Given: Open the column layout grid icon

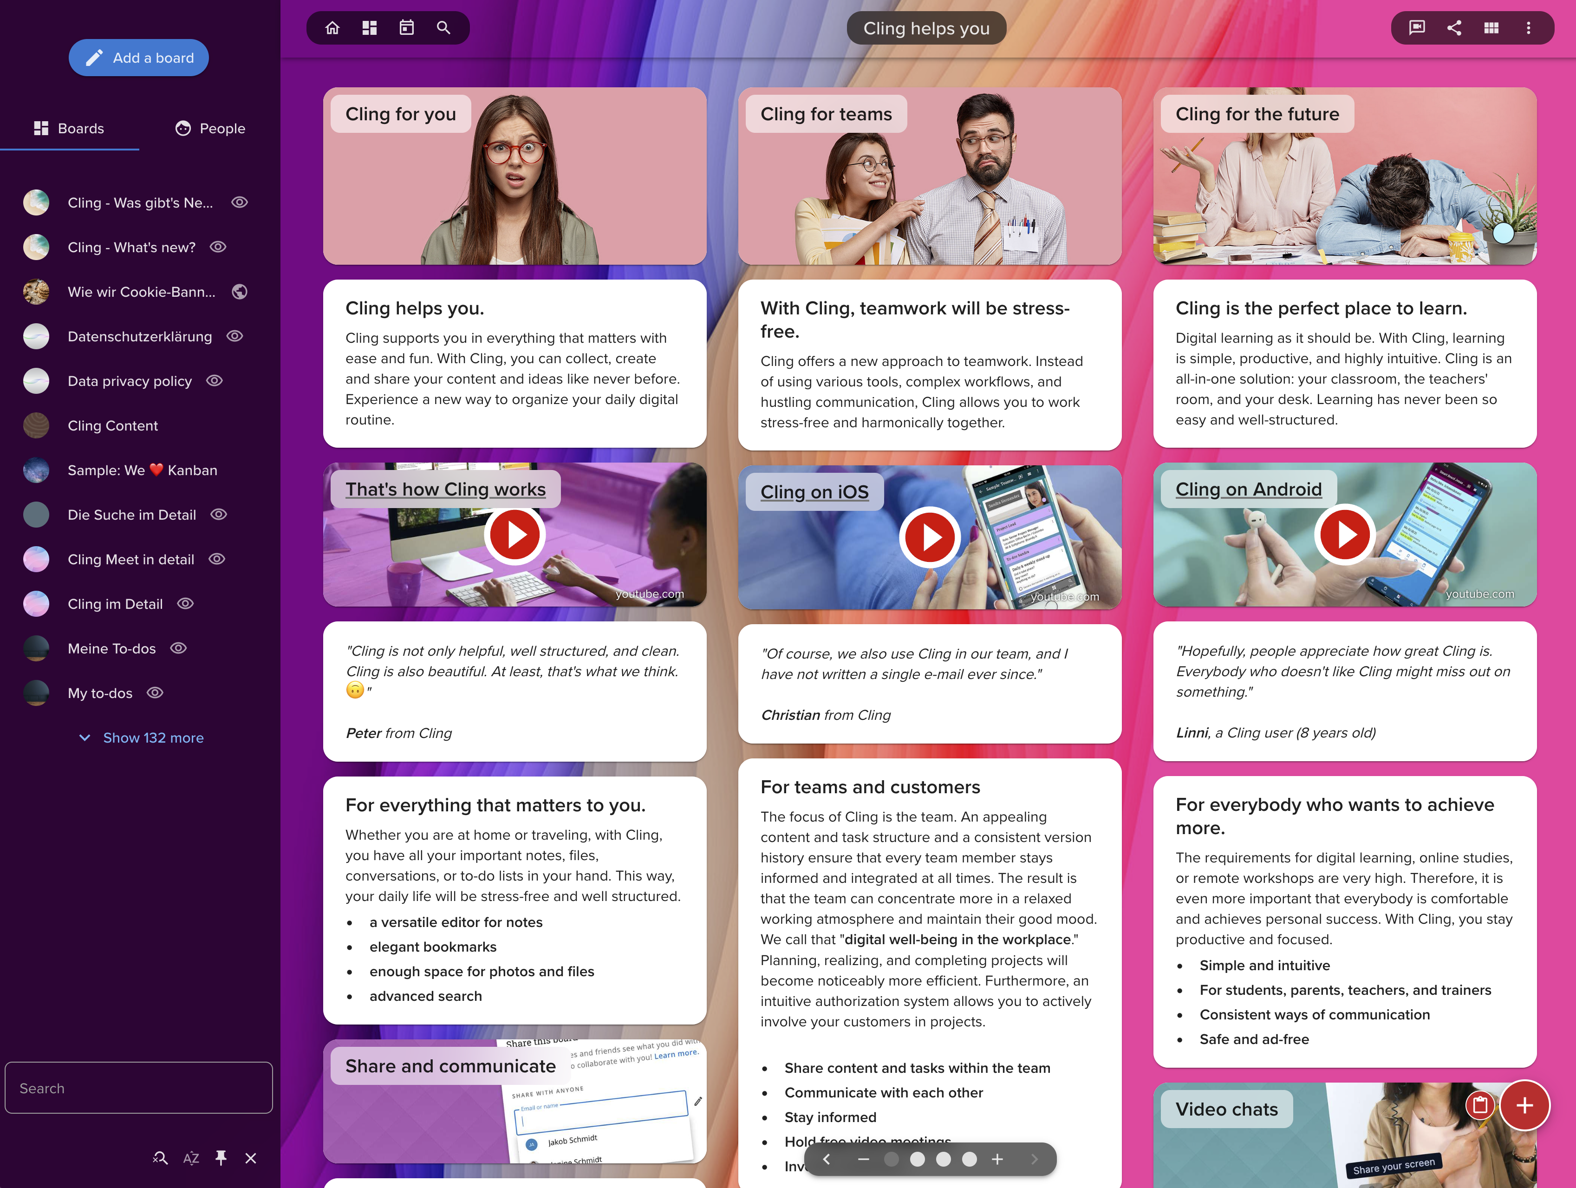Looking at the screenshot, I should click(1491, 28).
